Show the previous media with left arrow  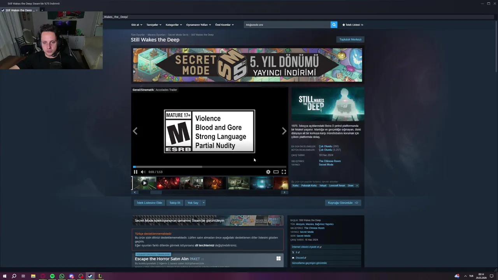(x=135, y=131)
